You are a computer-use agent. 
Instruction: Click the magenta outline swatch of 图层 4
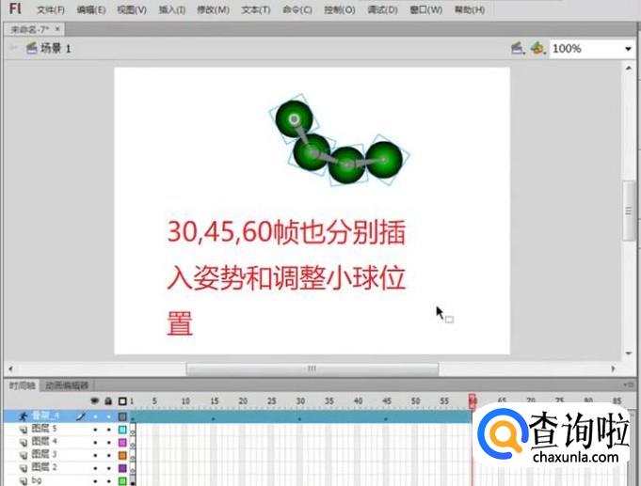click(x=122, y=443)
